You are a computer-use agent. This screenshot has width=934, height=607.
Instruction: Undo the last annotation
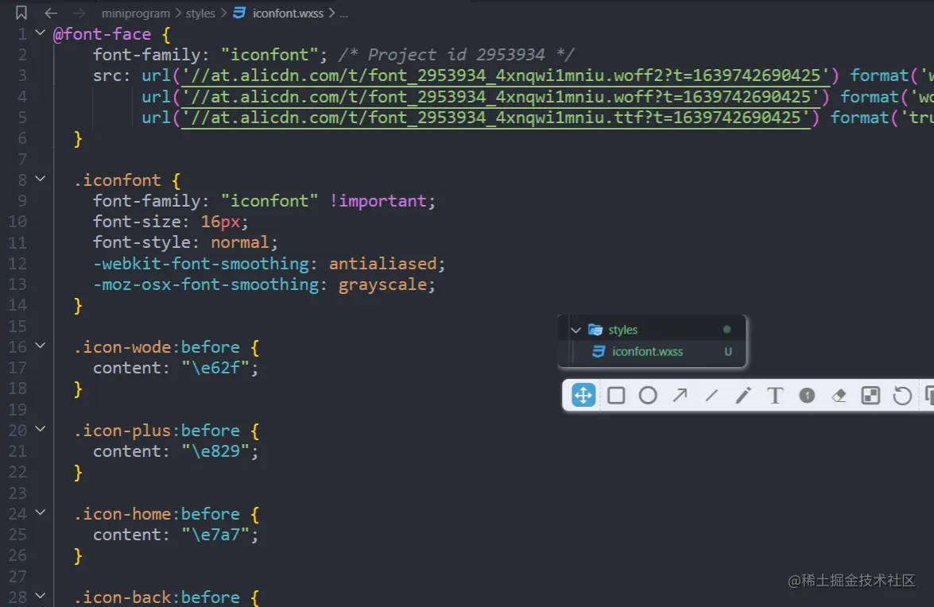point(902,395)
